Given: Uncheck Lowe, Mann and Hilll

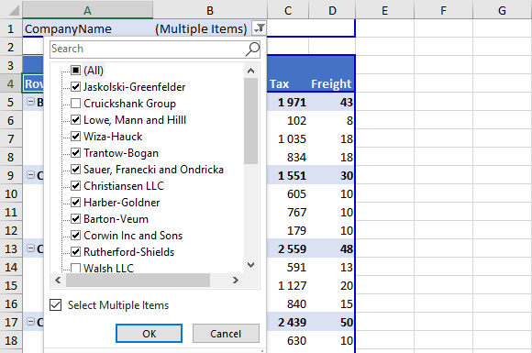Looking at the screenshot, I should [75, 120].
